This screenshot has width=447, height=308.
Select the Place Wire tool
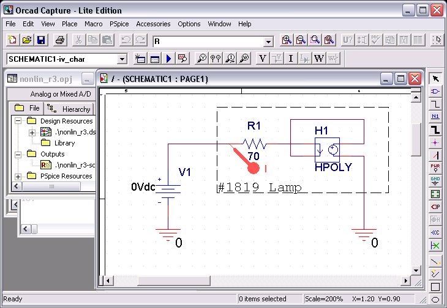[435, 104]
